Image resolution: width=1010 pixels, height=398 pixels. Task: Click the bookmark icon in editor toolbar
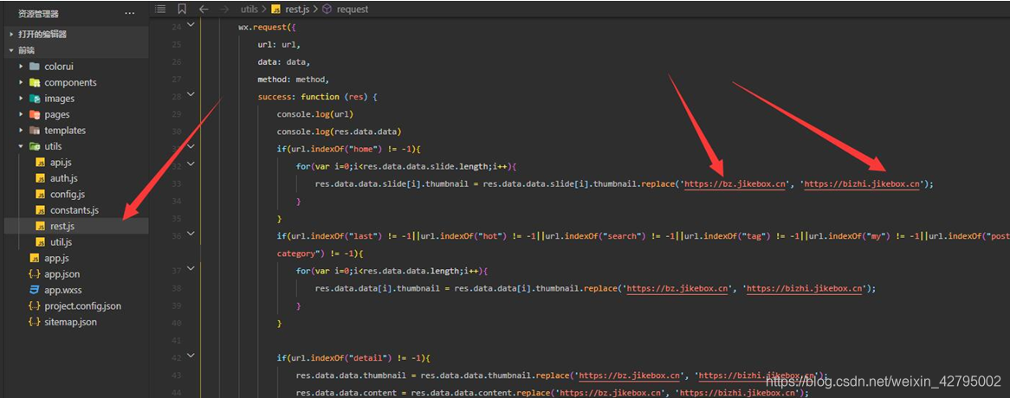[x=182, y=9]
